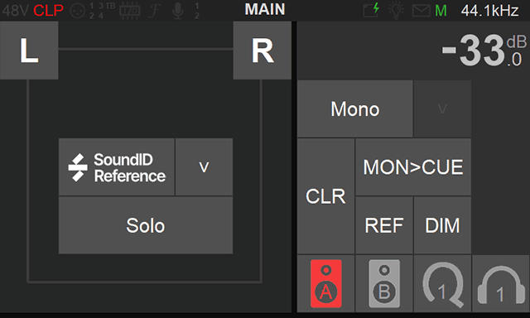Click the microphone icon in status bar
The width and height of the screenshot is (530, 318).
(177, 11)
